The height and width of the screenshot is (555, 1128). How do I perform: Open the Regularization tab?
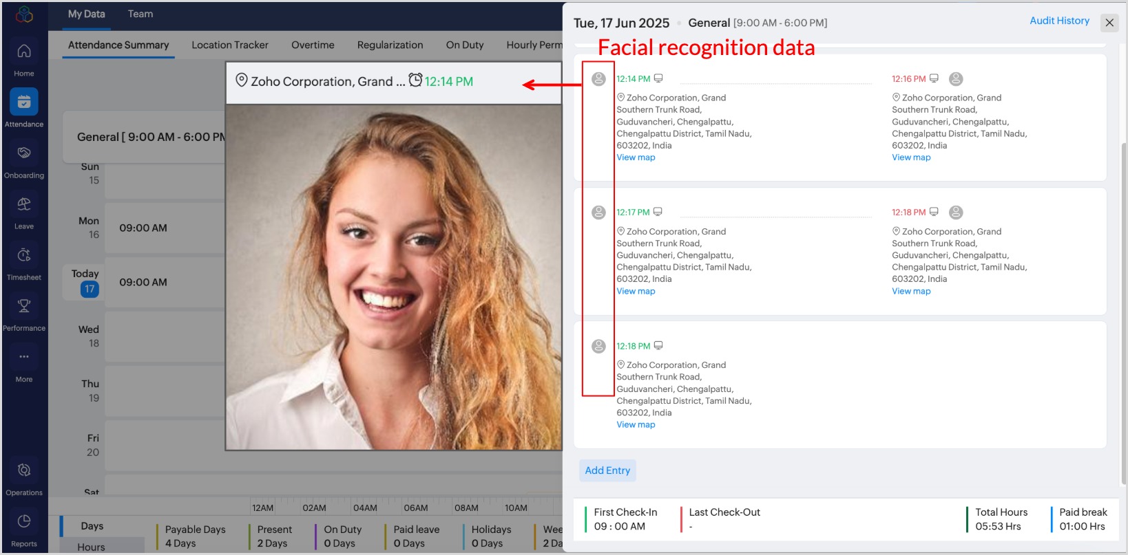[x=390, y=45]
